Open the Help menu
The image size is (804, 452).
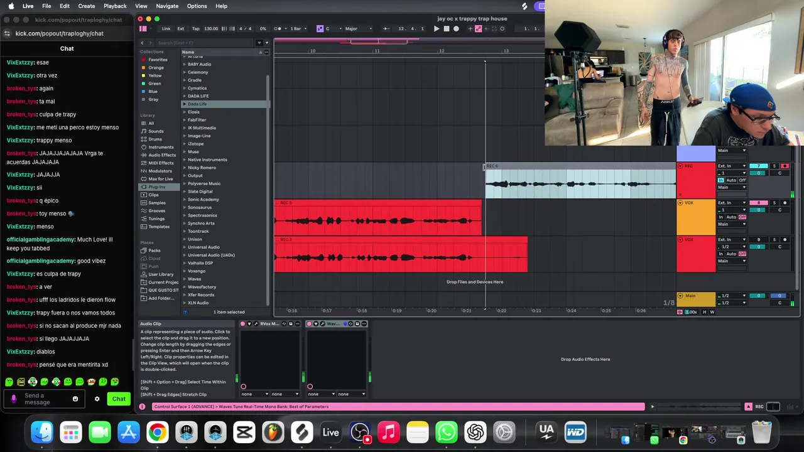point(221,6)
